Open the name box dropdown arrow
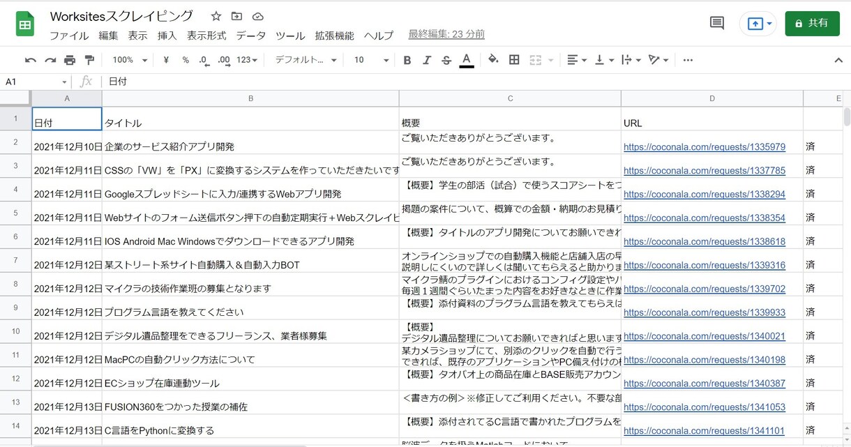Viewport: 851px width, 447px height. pos(64,82)
